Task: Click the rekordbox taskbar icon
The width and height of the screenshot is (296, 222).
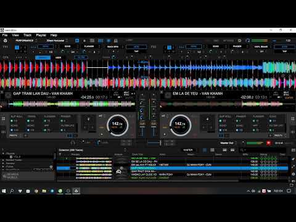Action: (x=76, y=191)
